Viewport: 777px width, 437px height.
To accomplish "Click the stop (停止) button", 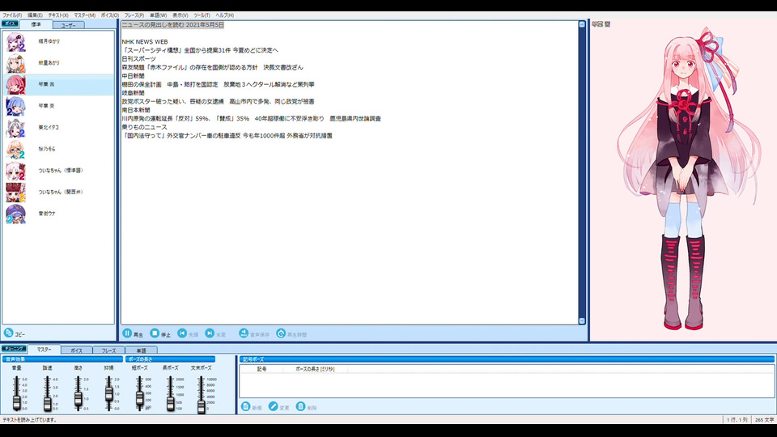I will tap(155, 333).
